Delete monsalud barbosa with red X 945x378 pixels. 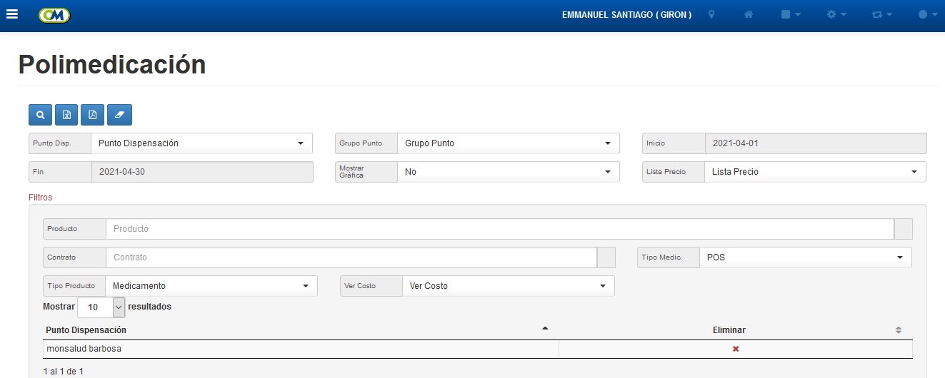[736, 349]
